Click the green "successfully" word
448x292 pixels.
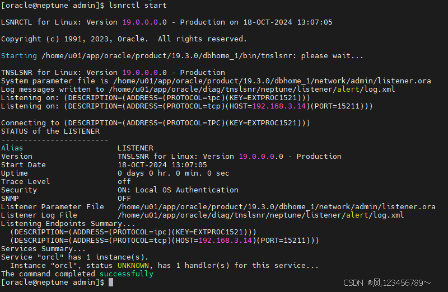(126, 274)
